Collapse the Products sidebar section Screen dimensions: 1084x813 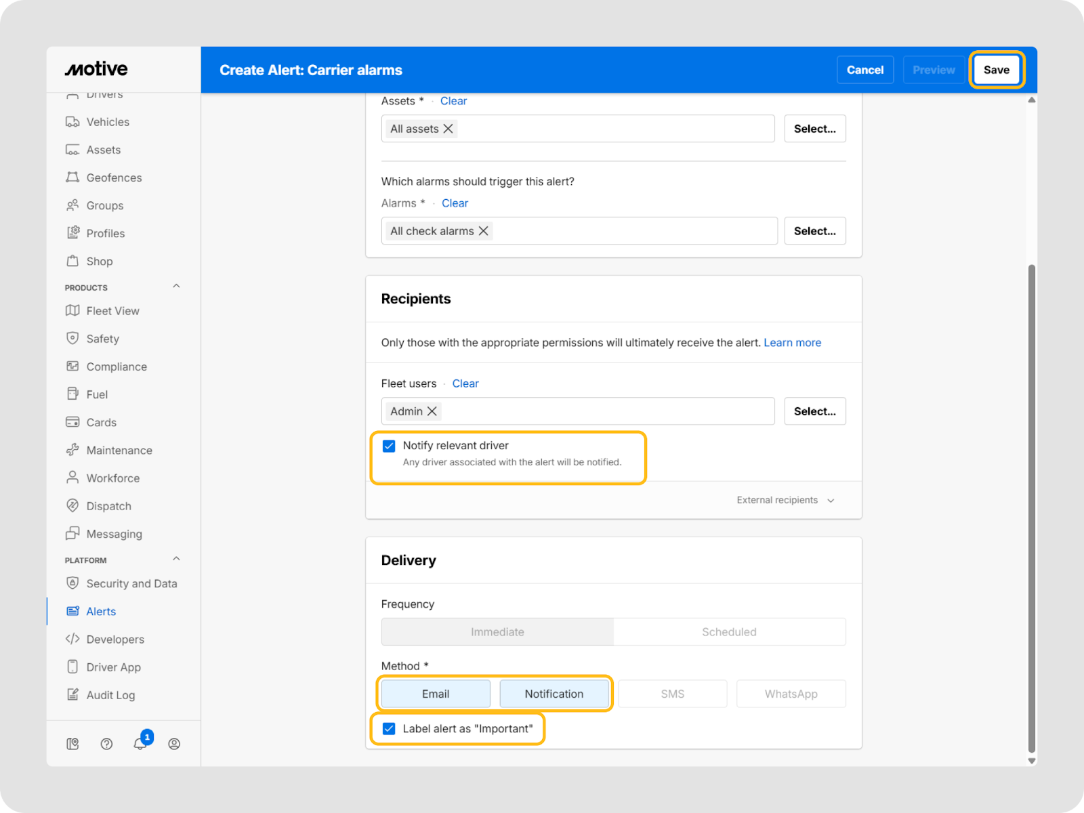point(176,287)
